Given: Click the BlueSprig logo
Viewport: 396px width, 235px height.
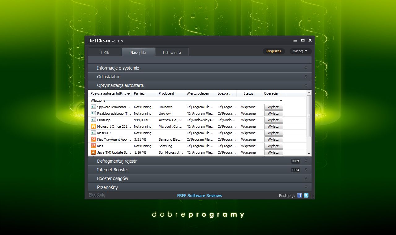Looking at the screenshot, I should [97, 195].
